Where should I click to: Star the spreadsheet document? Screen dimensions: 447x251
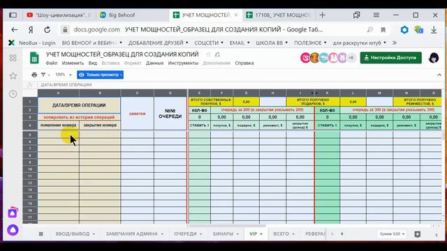[x=208, y=54]
